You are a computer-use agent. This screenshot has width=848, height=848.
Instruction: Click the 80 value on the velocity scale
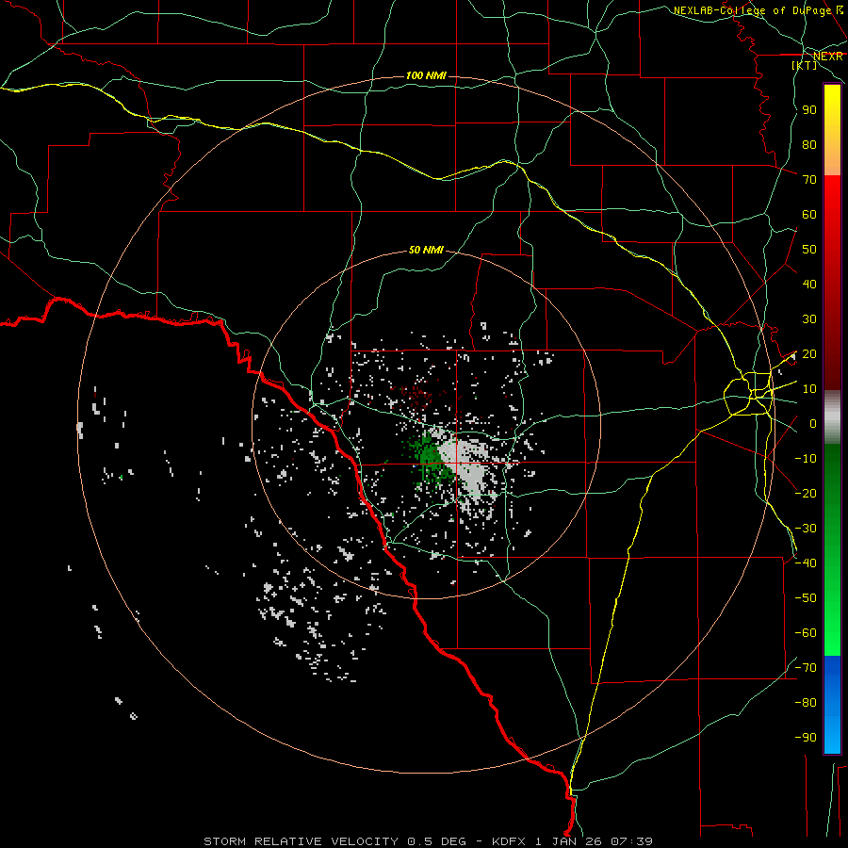[x=809, y=145]
